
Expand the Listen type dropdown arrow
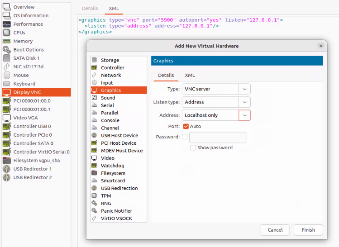coord(244,102)
